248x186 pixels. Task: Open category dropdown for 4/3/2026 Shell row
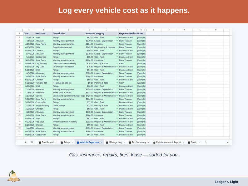pos(117,38)
